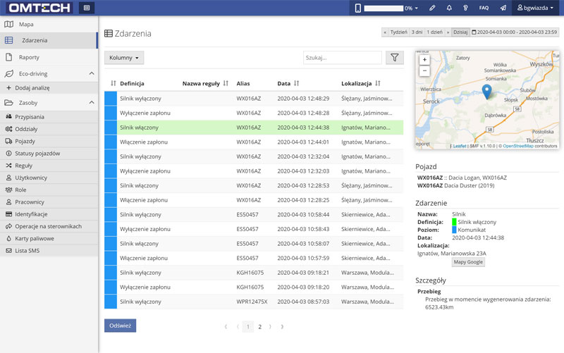Image resolution: width=564 pixels, height=353 pixels.
Task: Collapse the Eco-driving section
Action: 92,73
